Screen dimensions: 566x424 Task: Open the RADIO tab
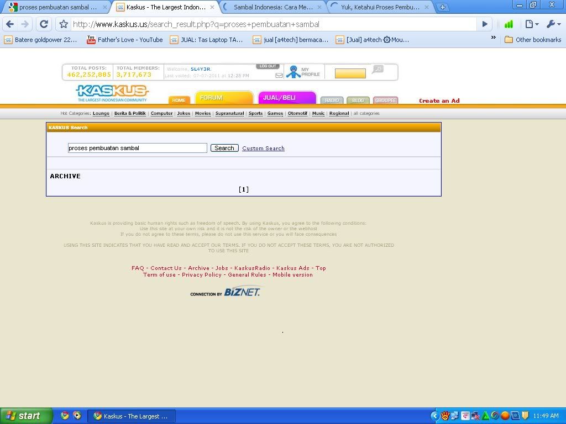332,100
